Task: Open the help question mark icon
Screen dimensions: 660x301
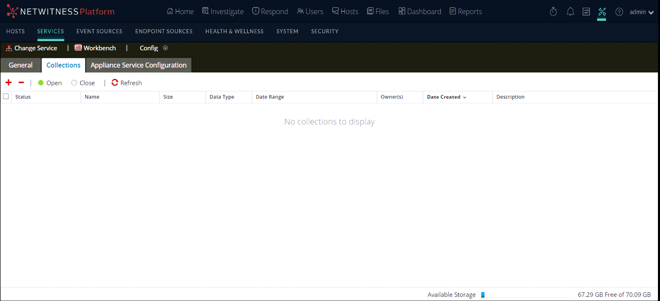Action: click(x=619, y=12)
